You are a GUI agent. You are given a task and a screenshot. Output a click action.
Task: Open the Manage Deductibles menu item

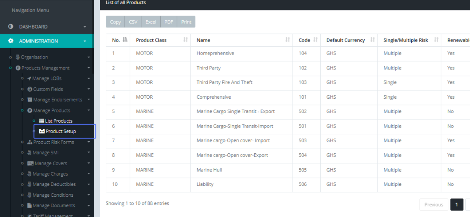pyautogui.click(x=54, y=185)
